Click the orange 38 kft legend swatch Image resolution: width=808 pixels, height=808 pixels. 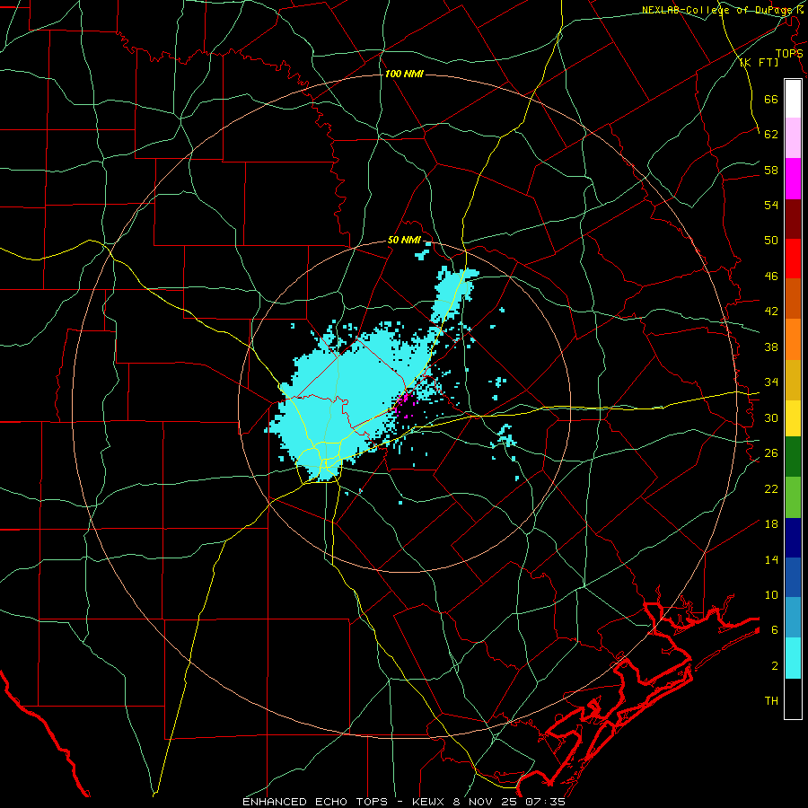(793, 339)
